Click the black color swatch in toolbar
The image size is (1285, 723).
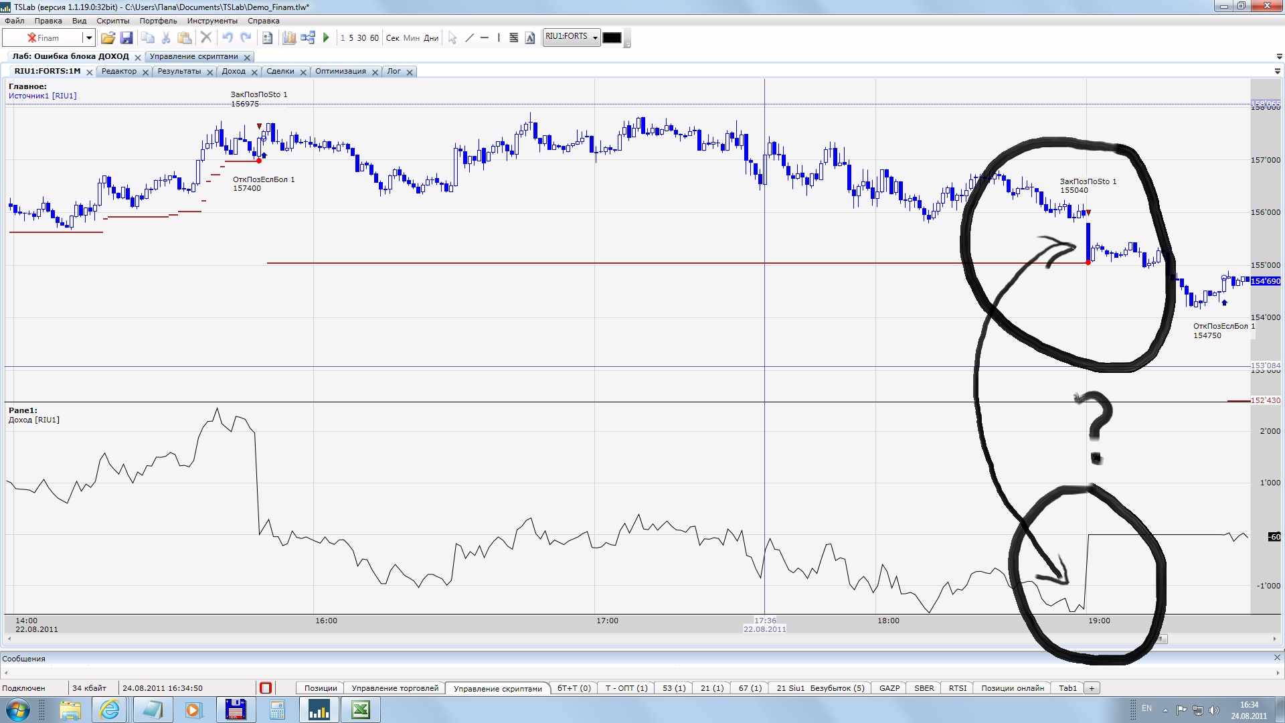[x=611, y=38]
